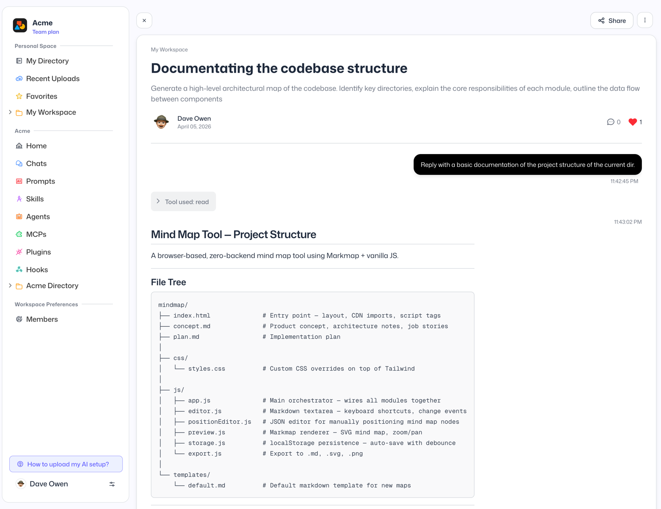Click the MCPs puzzle icon
This screenshot has height=509, width=661.
(19, 234)
